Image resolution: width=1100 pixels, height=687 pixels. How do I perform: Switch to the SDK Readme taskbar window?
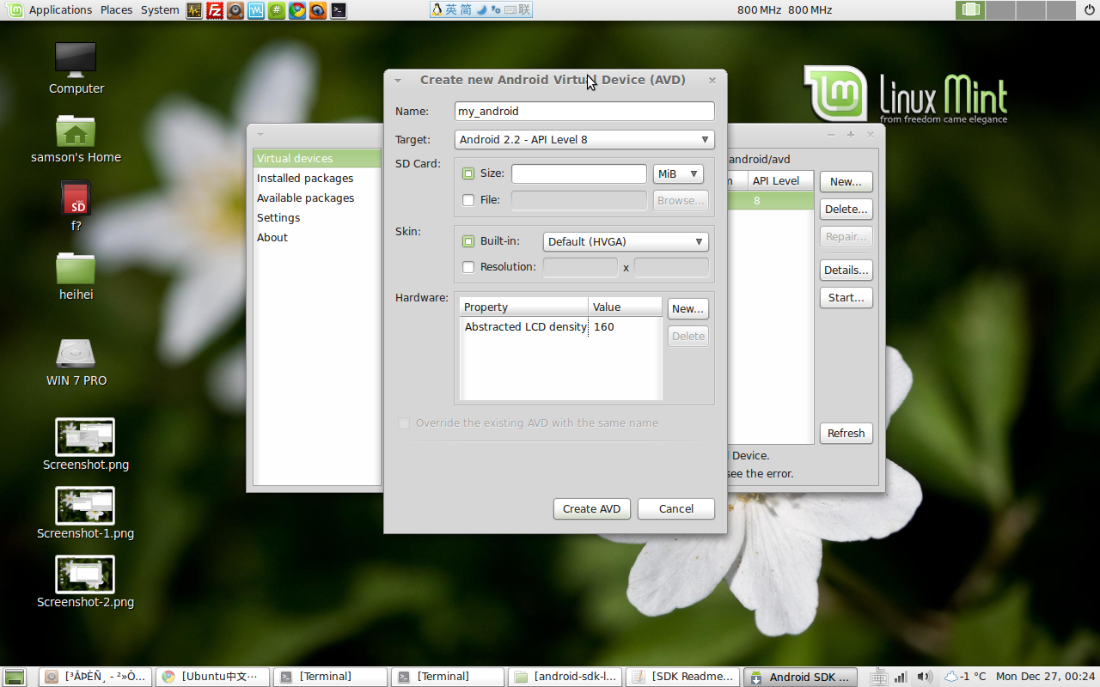point(683,677)
